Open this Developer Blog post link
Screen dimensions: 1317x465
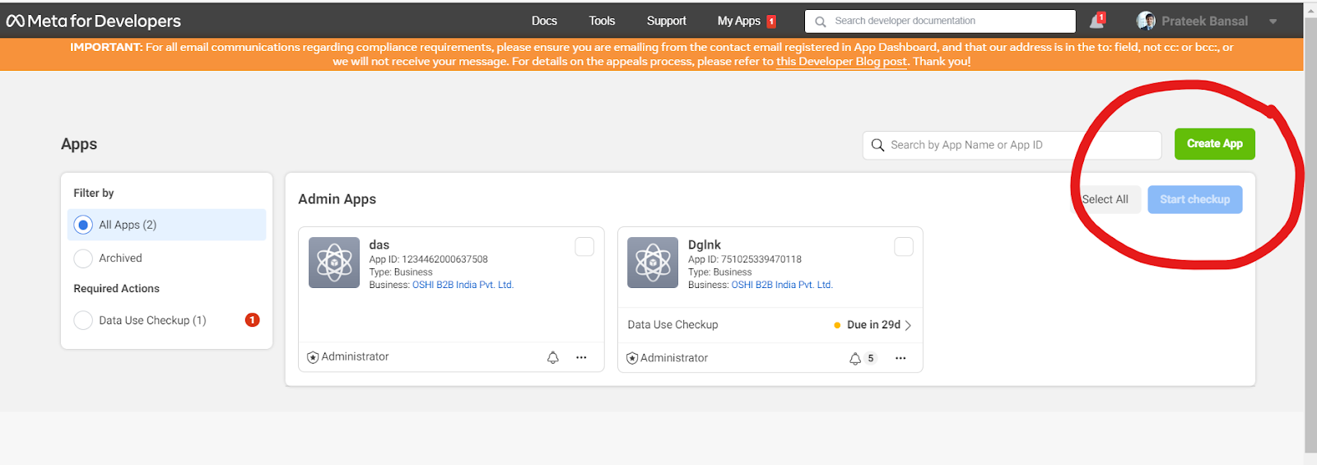[x=841, y=61]
